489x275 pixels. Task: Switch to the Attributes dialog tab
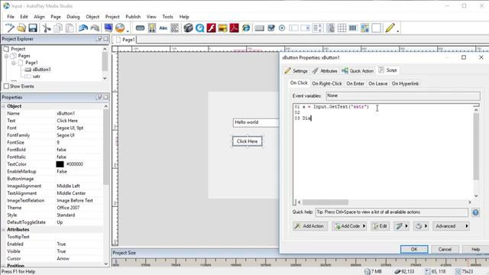(x=325, y=71)
